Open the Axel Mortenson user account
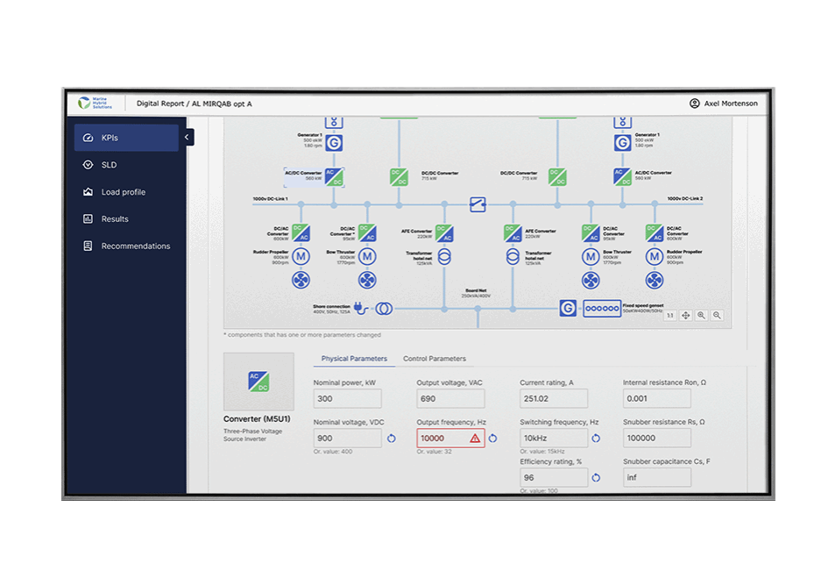 tap(723, 103)
